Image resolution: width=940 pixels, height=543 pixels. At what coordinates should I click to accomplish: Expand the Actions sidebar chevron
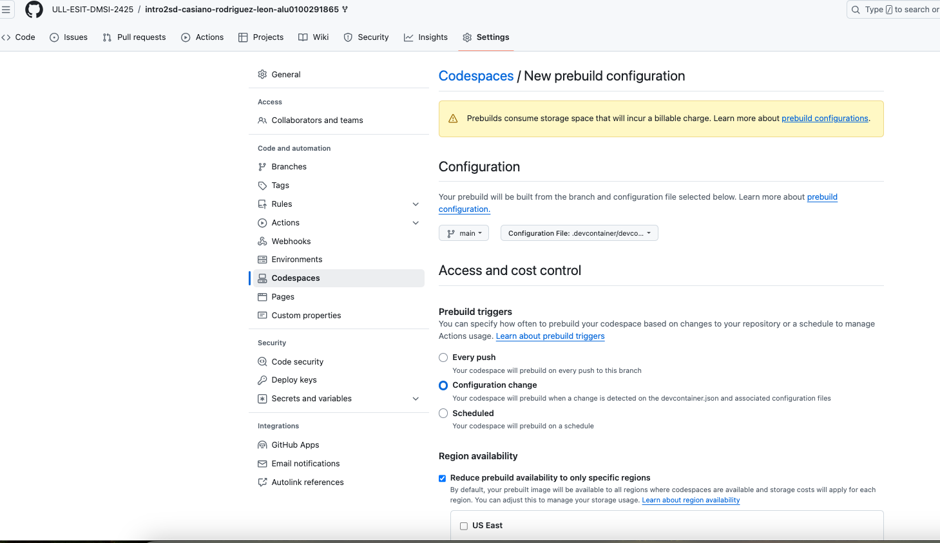416,223
